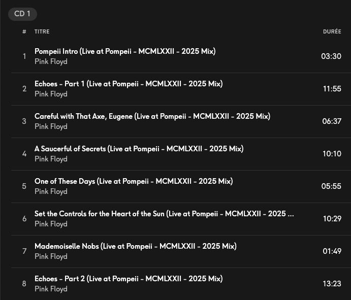Open Pink Floyd artist link under Pompeii Intro
Image resolution: width=351 pixels, height=300 pixels.
(51, 61)
